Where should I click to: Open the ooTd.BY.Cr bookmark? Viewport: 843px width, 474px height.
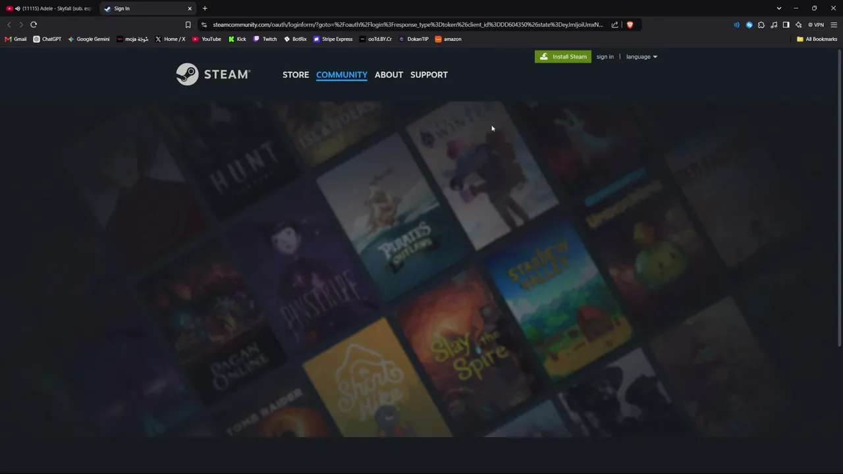coord(375,39)
